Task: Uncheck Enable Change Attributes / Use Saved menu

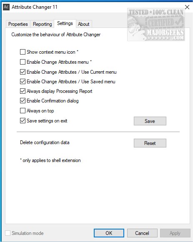Action: pos(23,82)
